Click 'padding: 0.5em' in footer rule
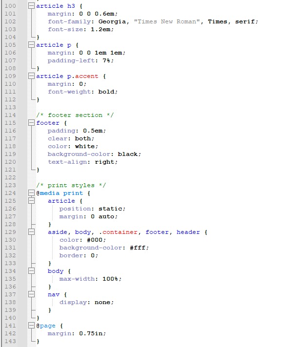This screenshot has width=304, height=347. [x=77, y=131]
